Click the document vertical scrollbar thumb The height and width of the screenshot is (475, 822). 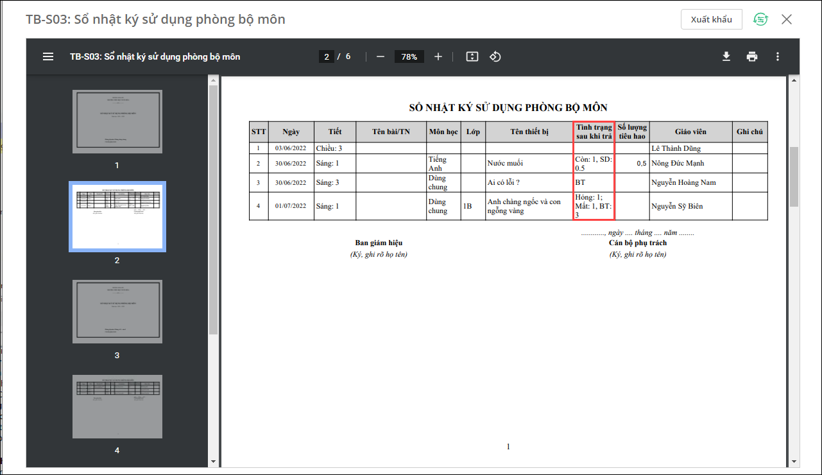[x=794, y=177]
